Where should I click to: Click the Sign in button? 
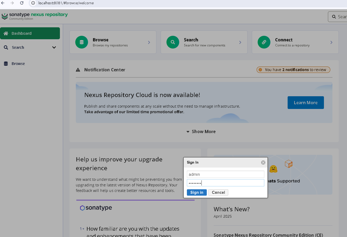197,192
